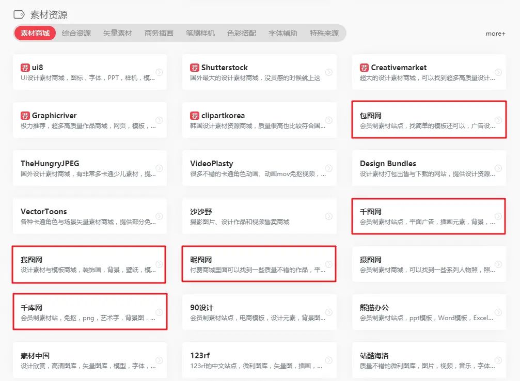Screen dimensions: 520x381
Task: Expand the arrow on the Design Bundles card
Action: pyautogui.click(x=498, y=168)
